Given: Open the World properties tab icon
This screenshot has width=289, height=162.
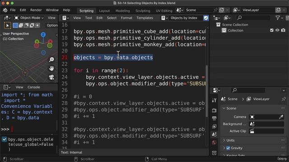Looking at the screenshot, I should (214, 143).
